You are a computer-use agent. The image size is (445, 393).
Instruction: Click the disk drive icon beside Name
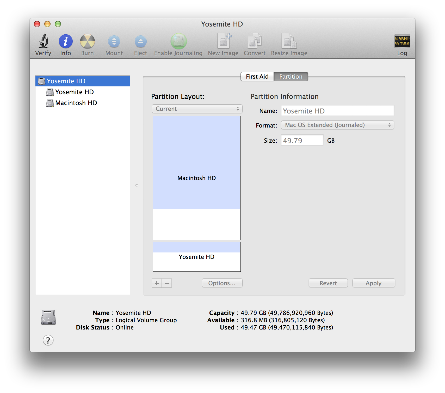tap(48, 317)
